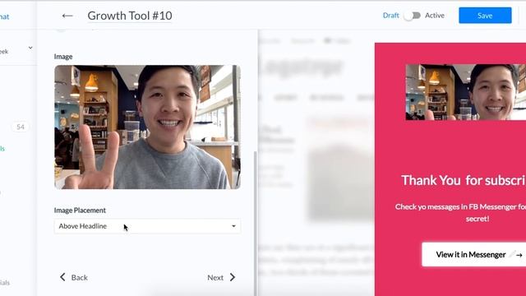Image resolution: width=526 pixels, height=296 pixels.
Task: Click the preview image in widget
Action: [466, 92]
